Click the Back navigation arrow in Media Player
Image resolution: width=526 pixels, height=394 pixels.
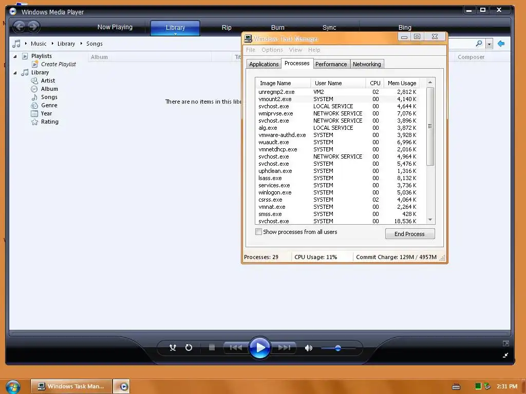[20, 27]
